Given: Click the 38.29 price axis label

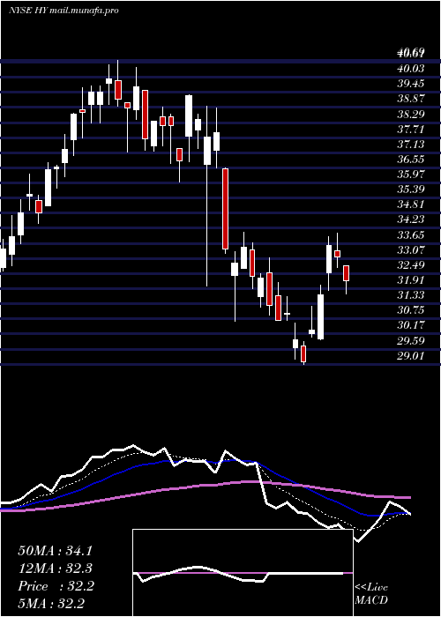Looking at the screenshot, I should [x=410, y=114].
